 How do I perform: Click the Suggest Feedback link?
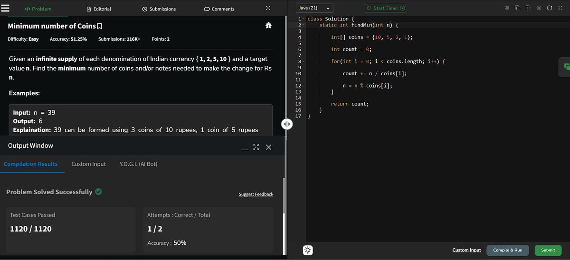point(256,194)
